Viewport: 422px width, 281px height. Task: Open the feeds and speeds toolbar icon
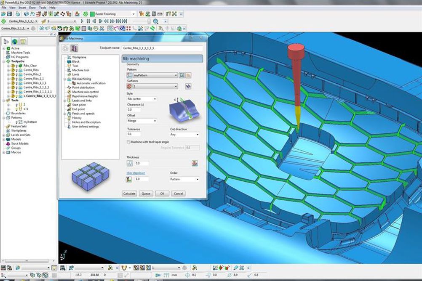tap(32, 14)
